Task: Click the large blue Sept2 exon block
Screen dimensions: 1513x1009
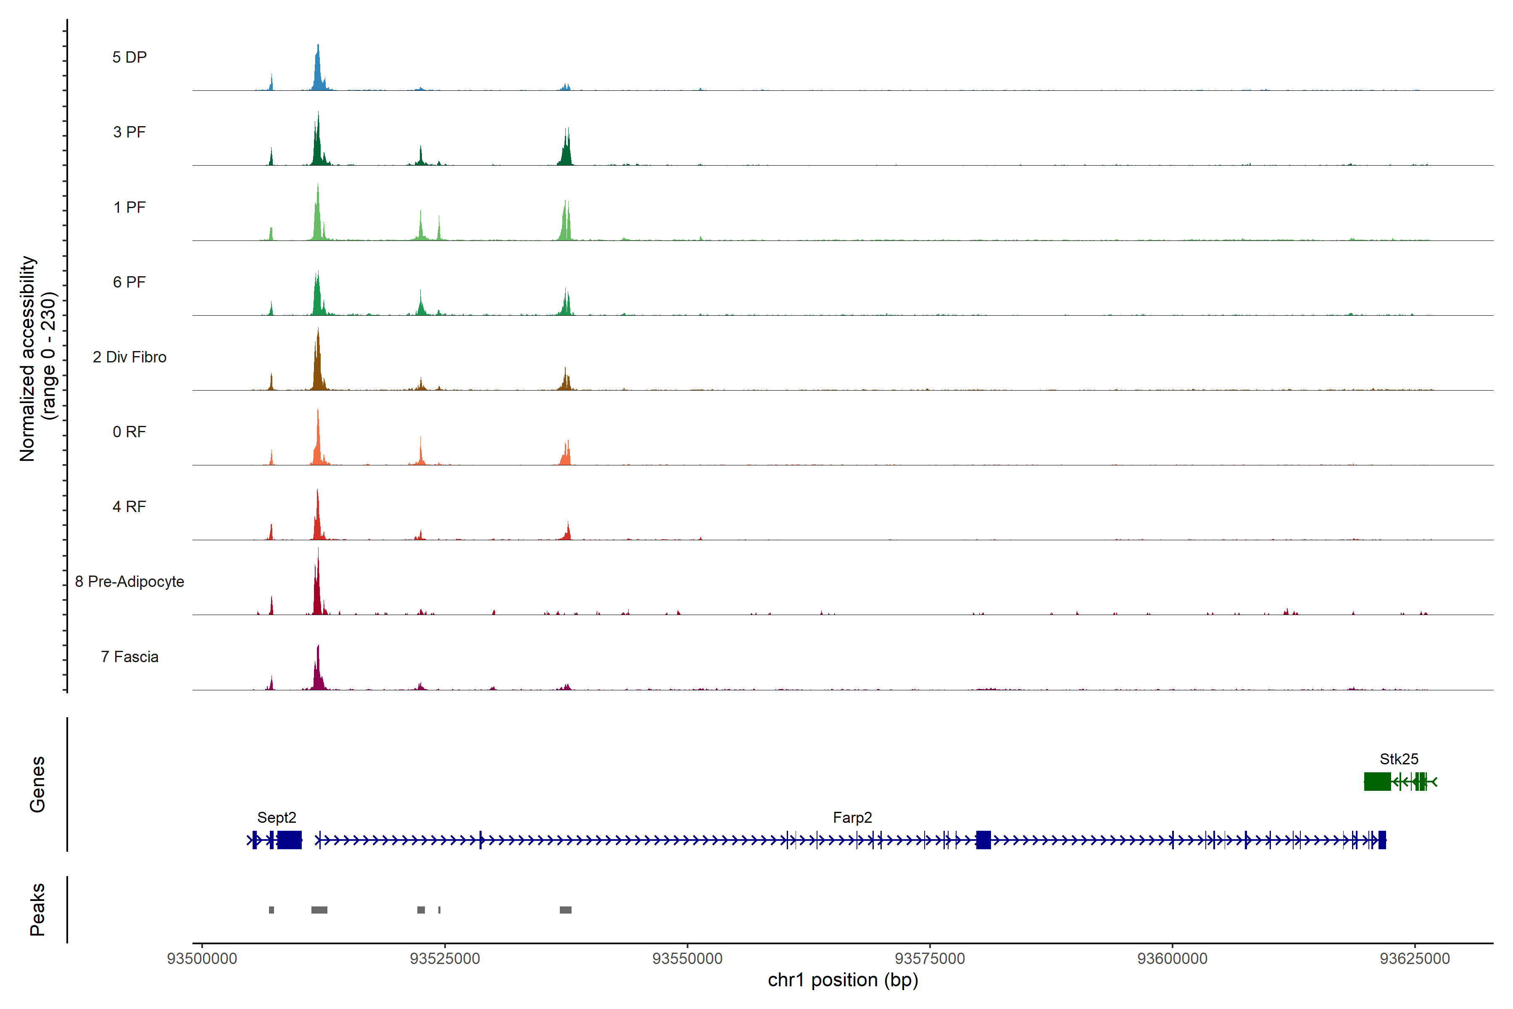Action: click(290, 840)
